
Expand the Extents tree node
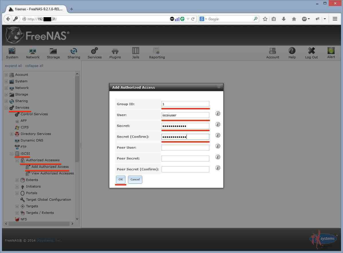pos(17,180)
